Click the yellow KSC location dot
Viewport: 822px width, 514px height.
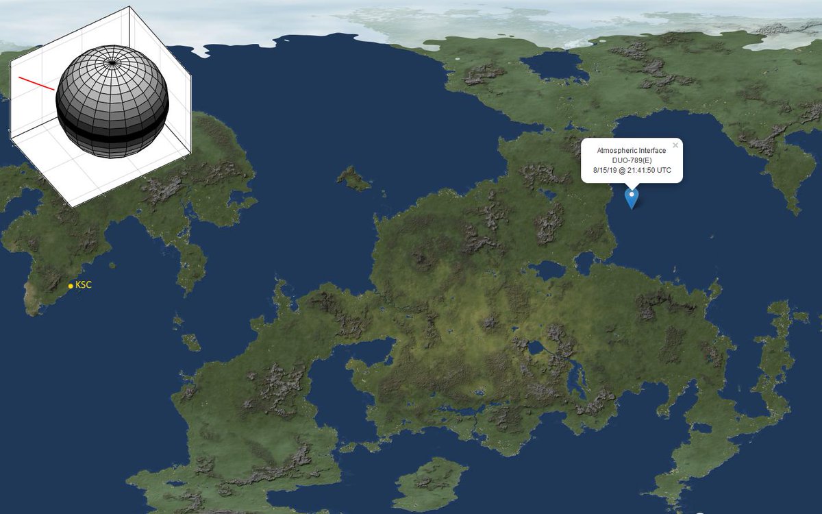(x=71, y=286)
